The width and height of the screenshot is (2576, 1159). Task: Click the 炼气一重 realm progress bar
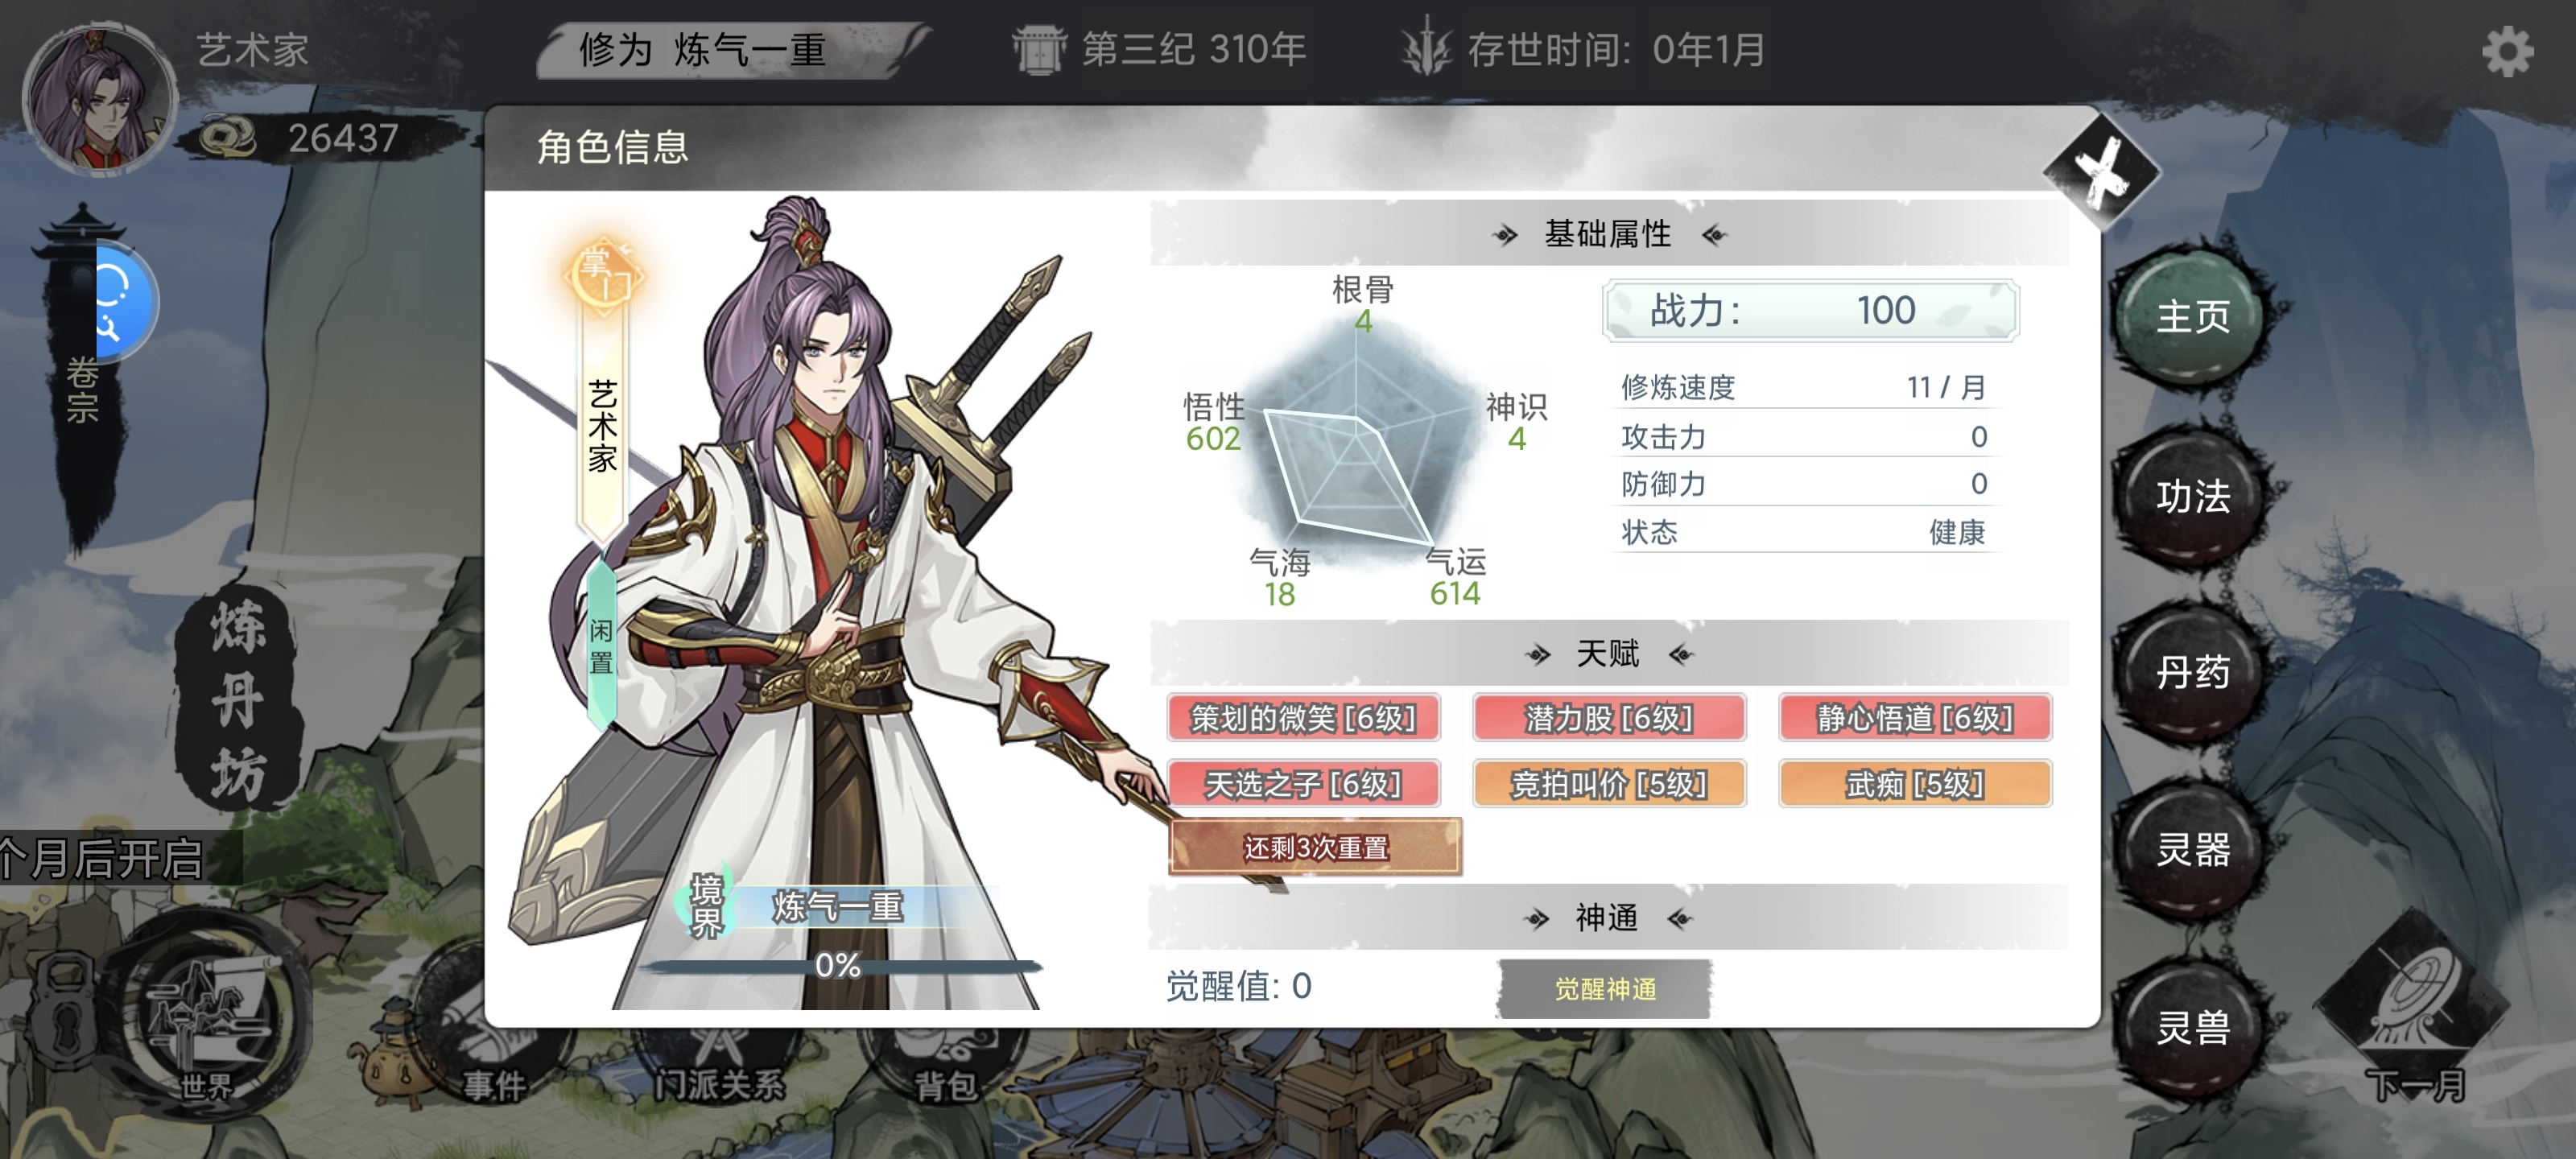(x=838, y=966)
